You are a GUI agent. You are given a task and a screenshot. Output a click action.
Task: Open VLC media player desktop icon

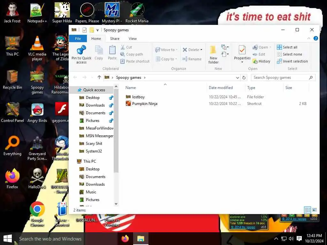tap(37, 48)
